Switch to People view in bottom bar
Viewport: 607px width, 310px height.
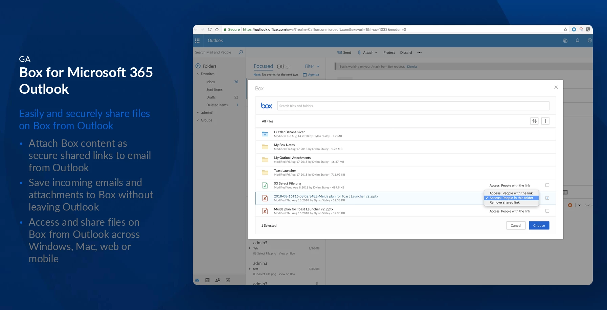click(218, 280)
